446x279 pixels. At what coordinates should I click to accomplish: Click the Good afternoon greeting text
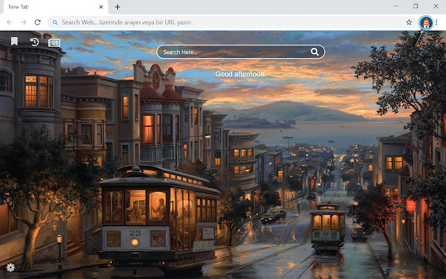coord(240,74)
